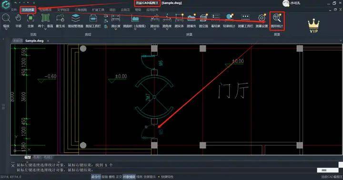Screen dimensions: 343x180
Task: Click the two-viewport green layout icon
Action: [x=45, y=18]
